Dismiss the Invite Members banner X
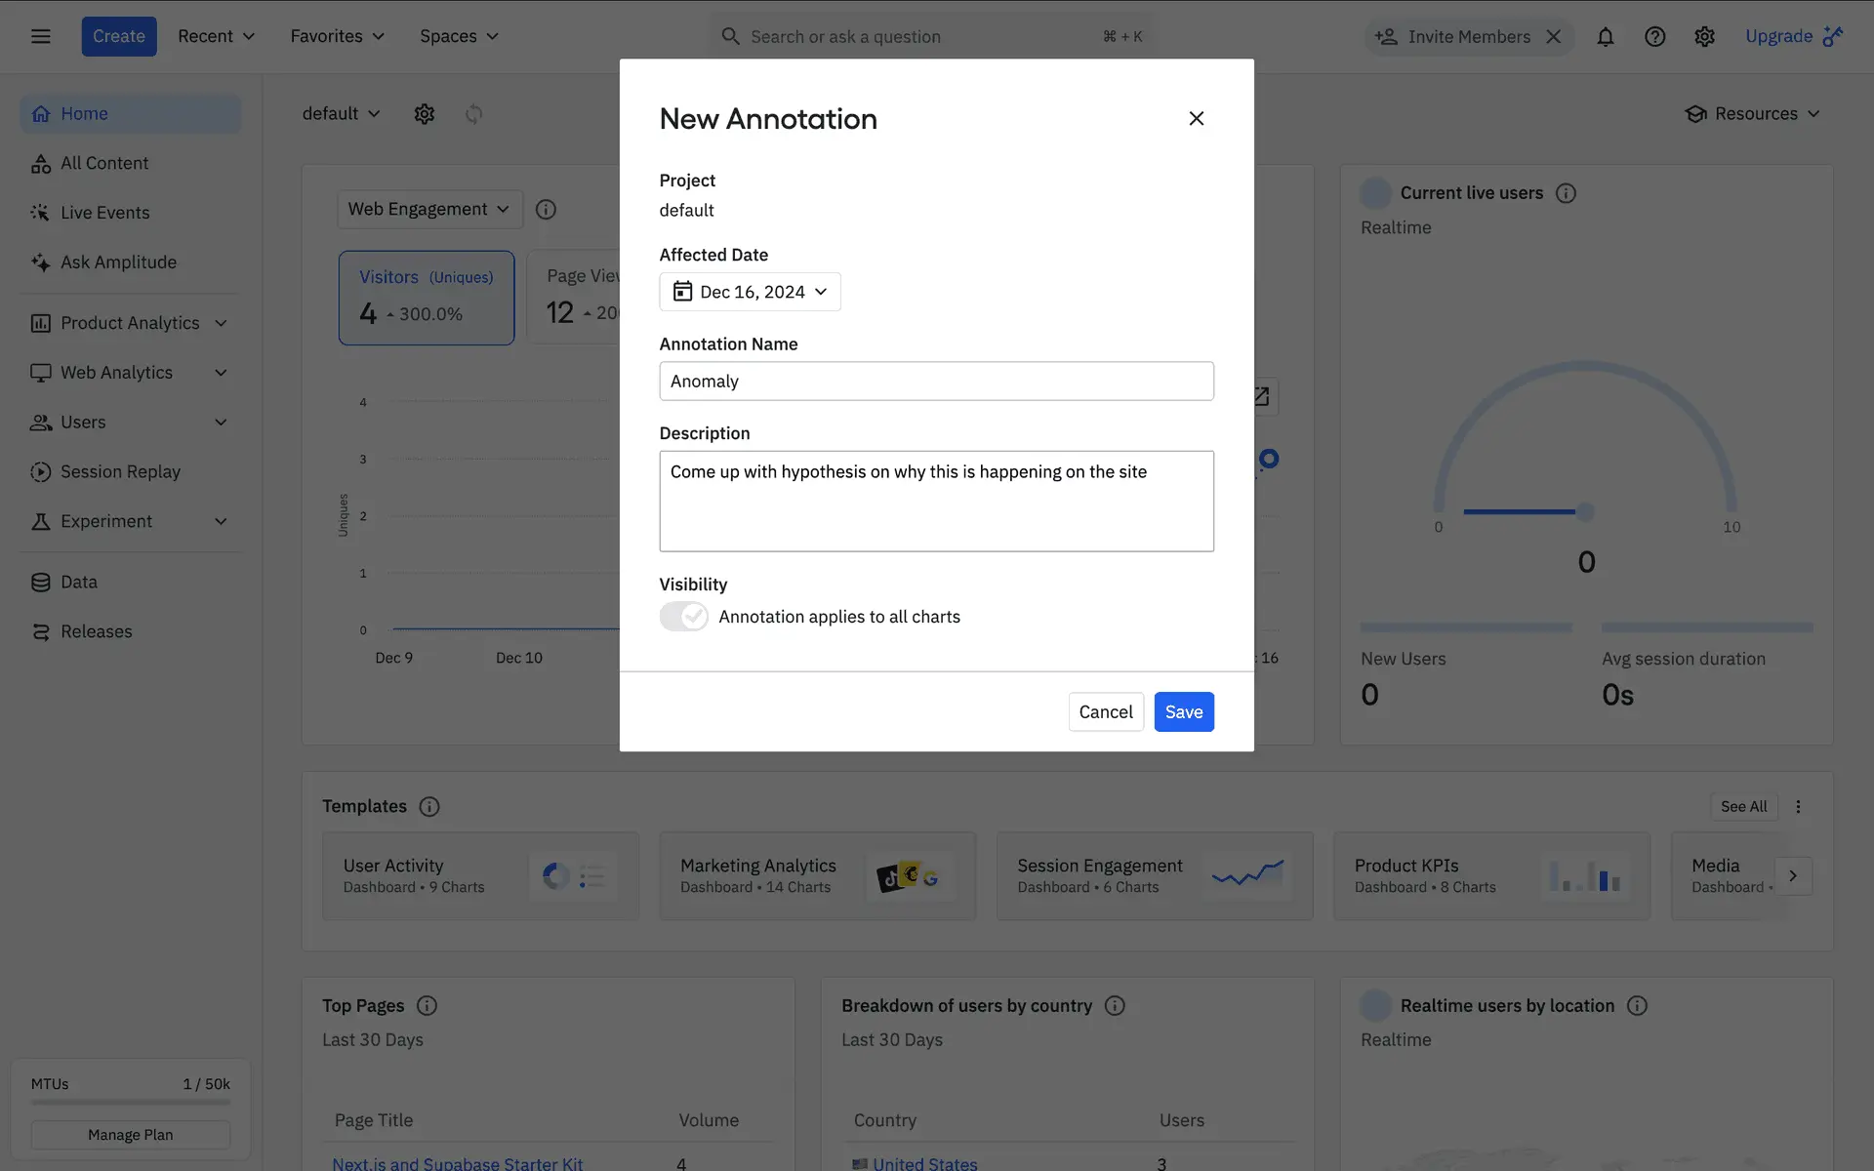The image size is (1874, 1171). tap(1554, 36)
